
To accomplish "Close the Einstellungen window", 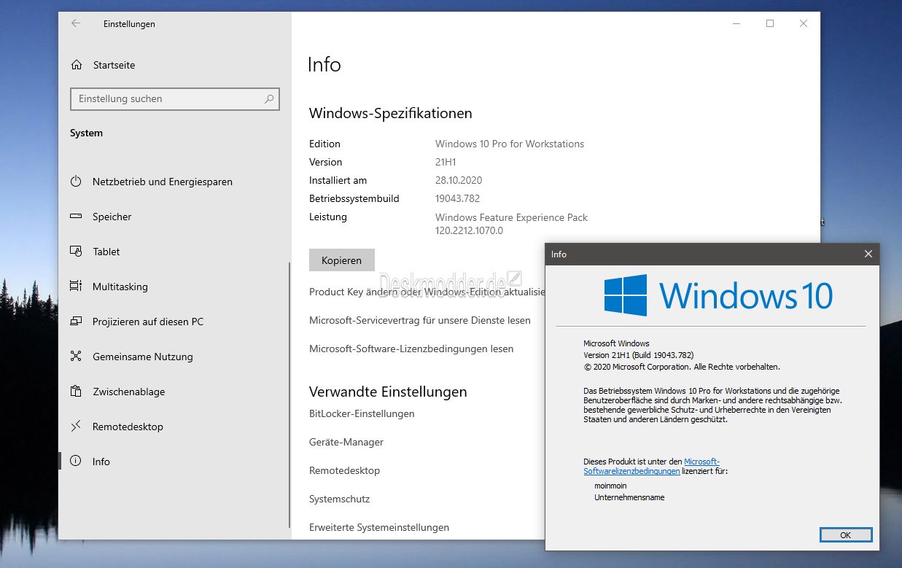I will point(803,23).
